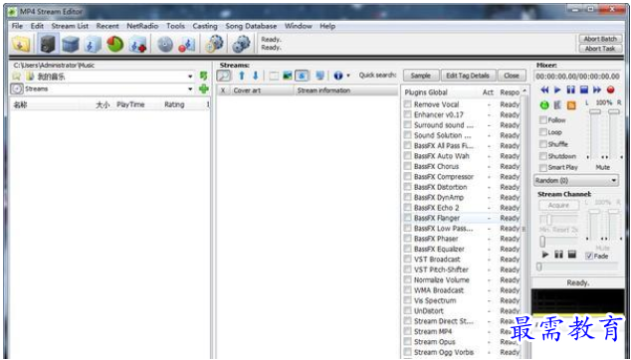This screenshot has height=360, width=631.
Task: Enable the Loop checkbox
Action: (543, 132)
